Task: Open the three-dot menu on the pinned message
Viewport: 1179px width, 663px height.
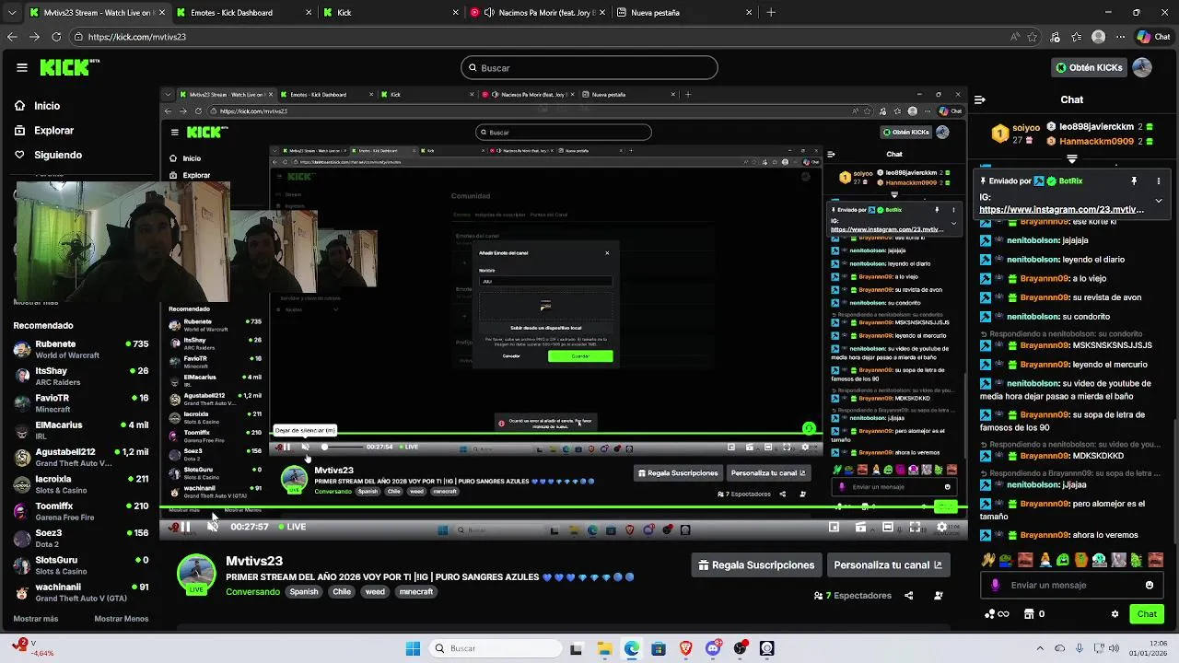Action: (x=1159, y=181)
